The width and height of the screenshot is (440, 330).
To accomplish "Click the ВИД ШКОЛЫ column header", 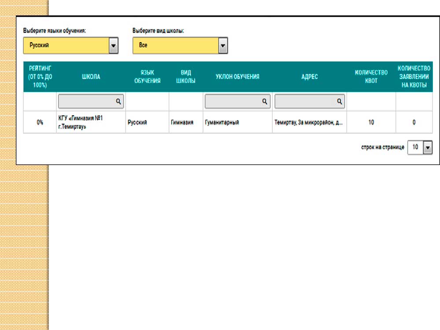I will click(186, 77).
